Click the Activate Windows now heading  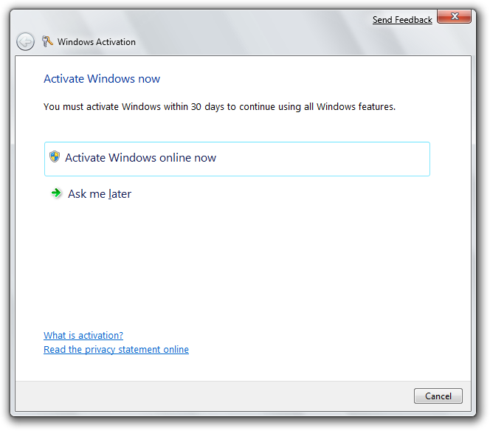point(102,79)
